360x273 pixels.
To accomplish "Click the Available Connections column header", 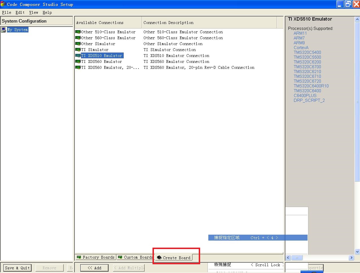I will point(108,23).
